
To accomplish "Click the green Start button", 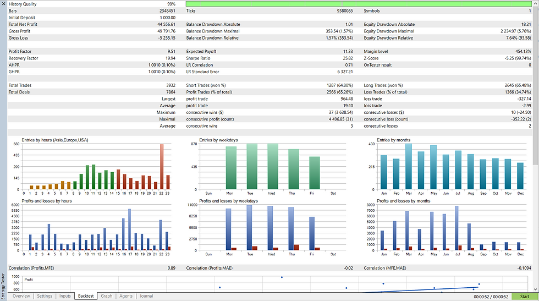I will pos(525,297).
